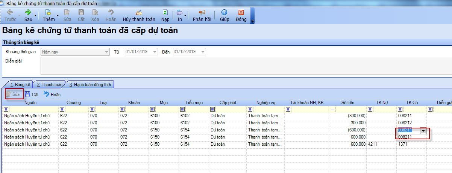Open the Từ date picker dropdown

155,52
